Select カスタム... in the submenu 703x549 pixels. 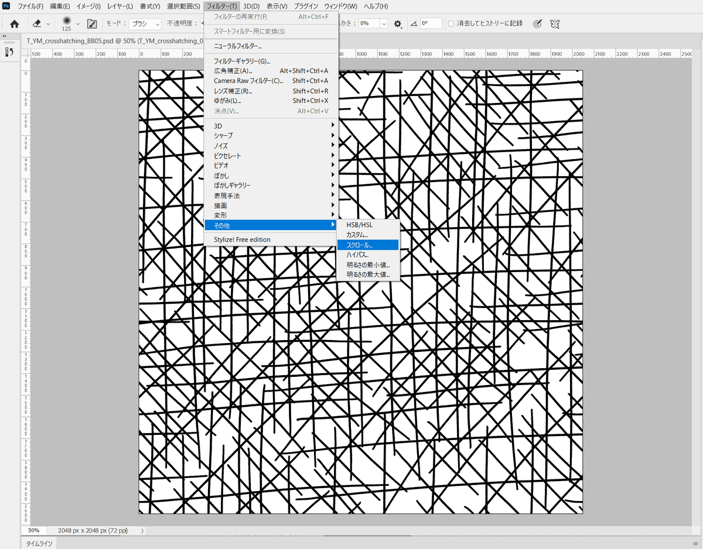coord(368,235)
